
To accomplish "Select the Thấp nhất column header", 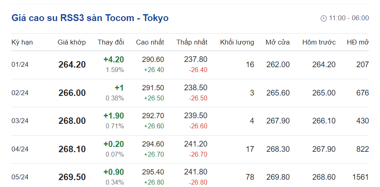I will pos(192,42).
